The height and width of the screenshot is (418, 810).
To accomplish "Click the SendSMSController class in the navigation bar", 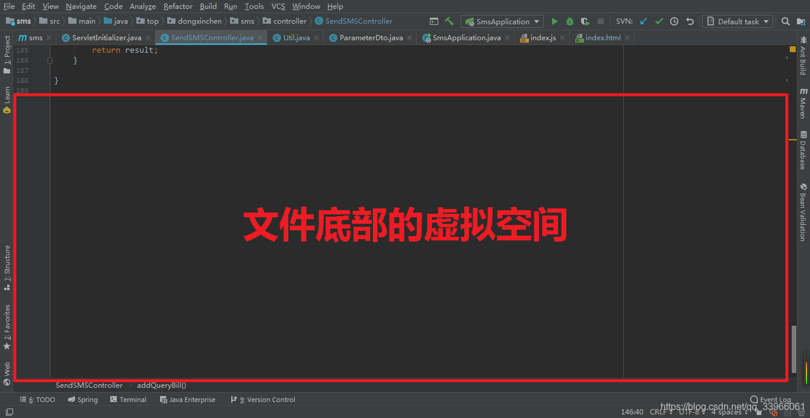I will [x=354, y=21].
